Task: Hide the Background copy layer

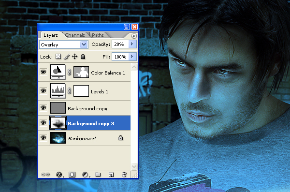Action: click(x=43, y=107)
